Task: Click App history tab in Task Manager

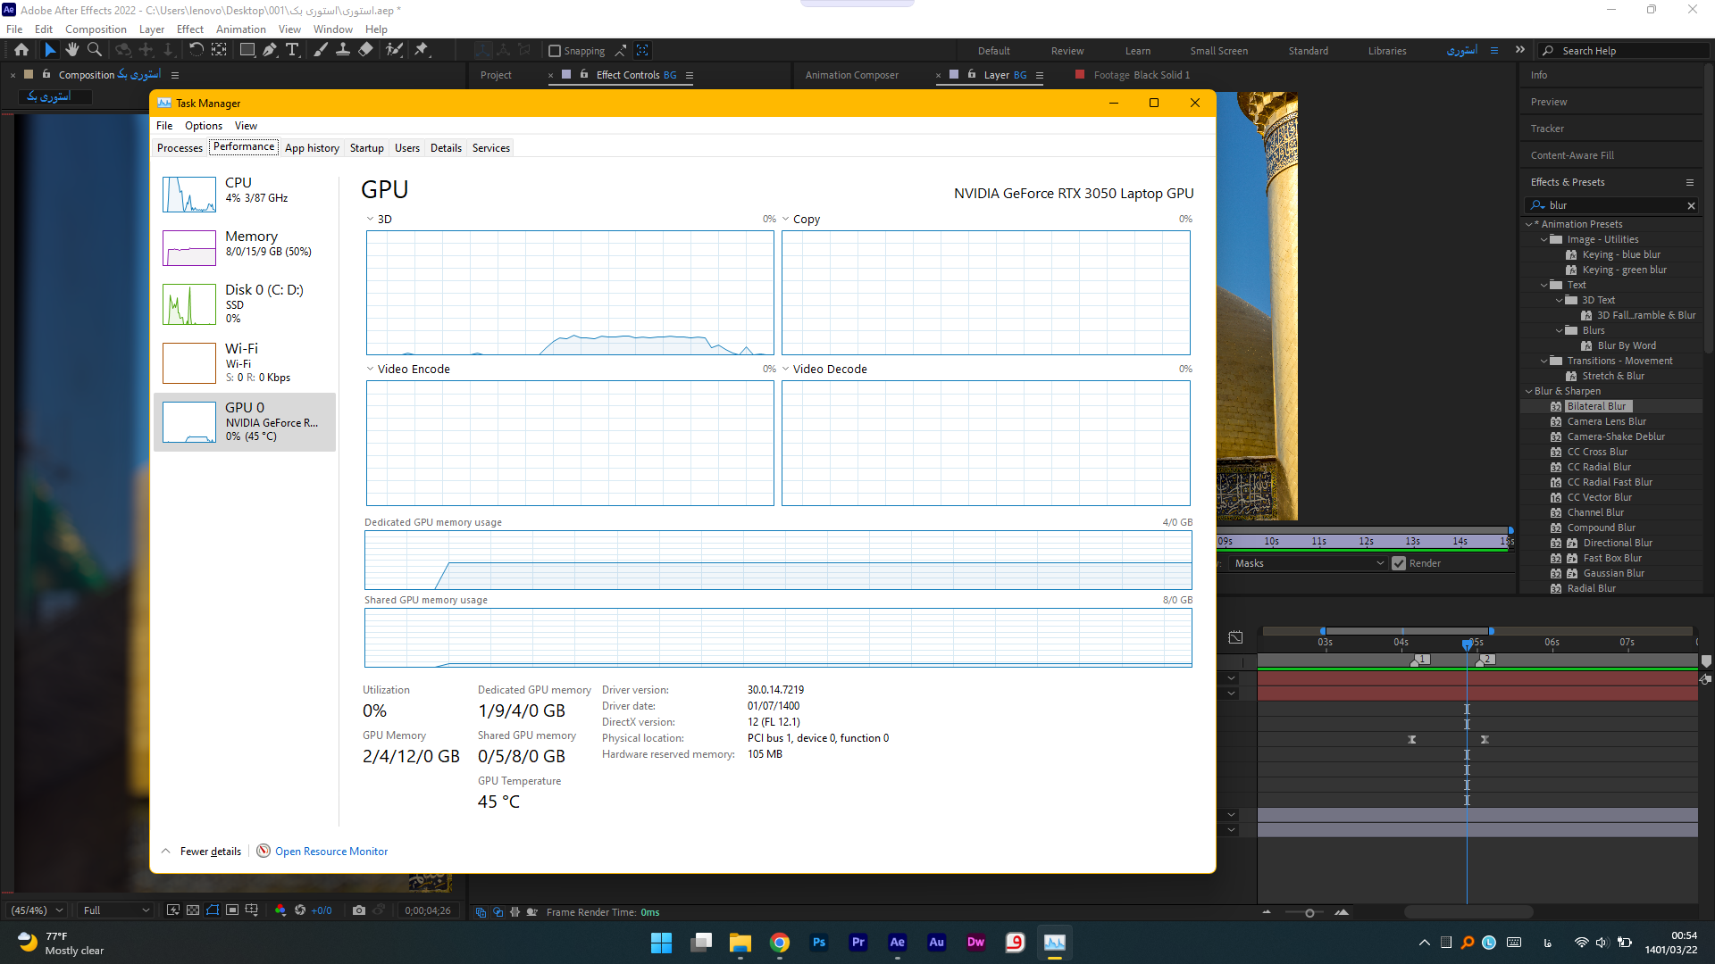Action: (312, 148)
